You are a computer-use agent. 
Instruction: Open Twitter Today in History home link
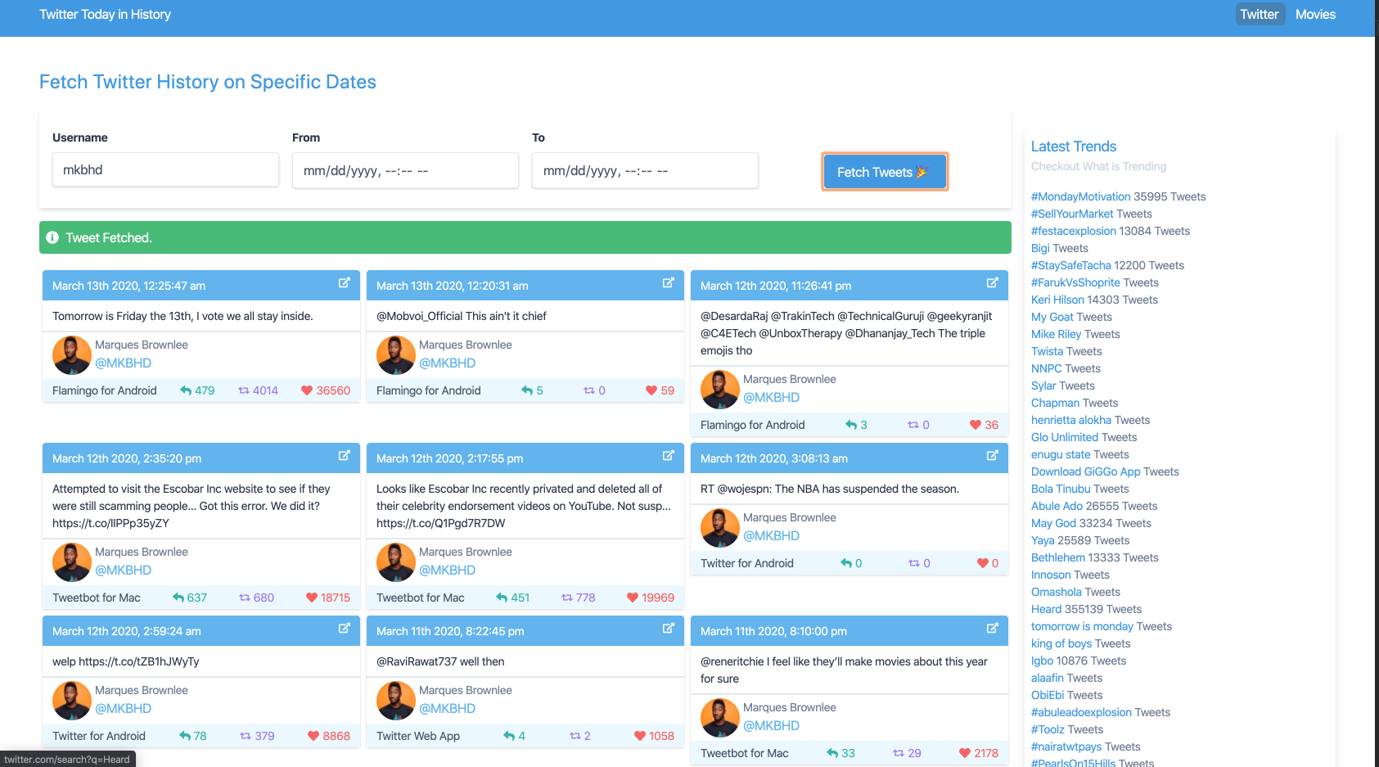click(105, 14)
